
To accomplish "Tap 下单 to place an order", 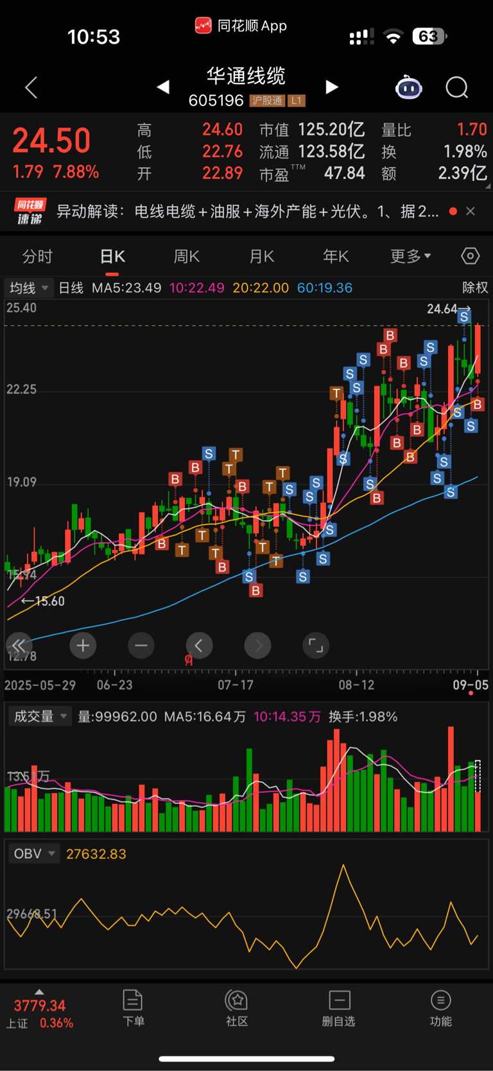I will click(133, 1008).
